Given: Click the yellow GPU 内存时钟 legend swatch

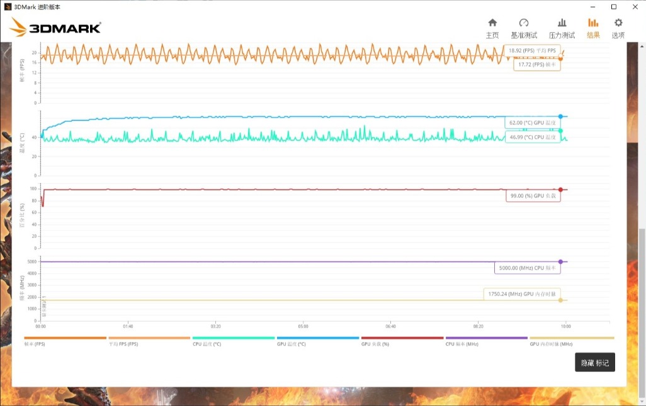Looking at the screenshot, I should tap(571, 338).
